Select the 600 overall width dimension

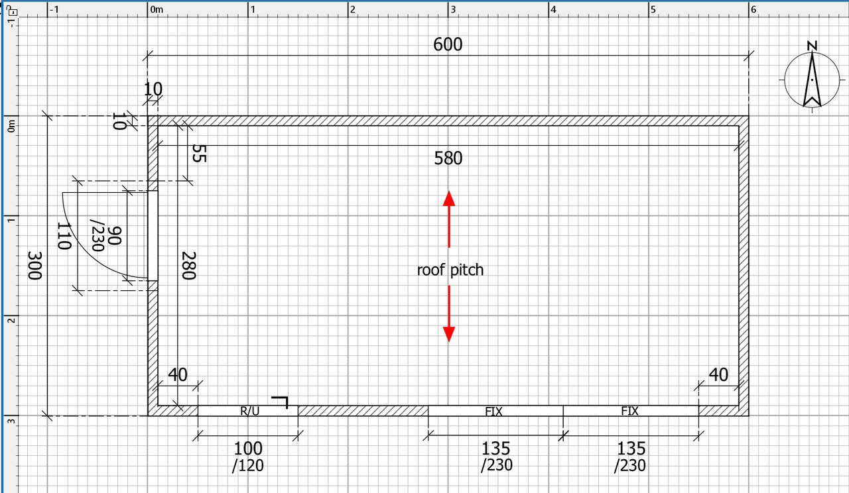coord(448,45)
